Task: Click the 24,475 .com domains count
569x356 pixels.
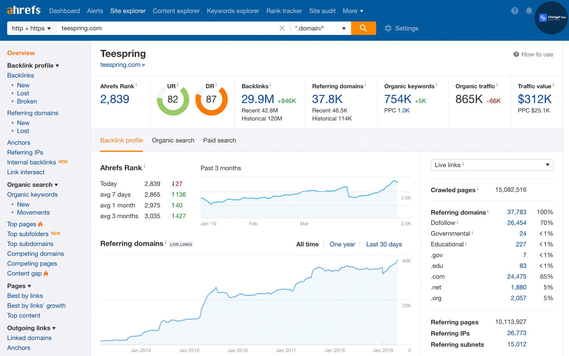Action: coord(517,277)
